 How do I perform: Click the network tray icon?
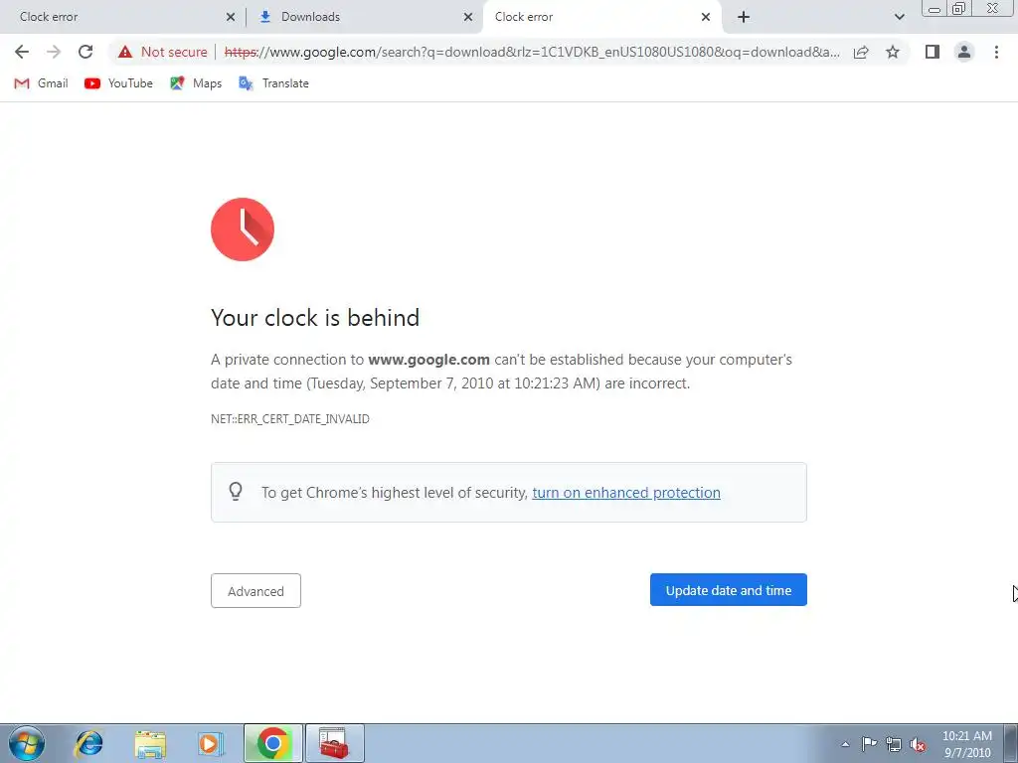pyautogui.click(x=894, y=744)
